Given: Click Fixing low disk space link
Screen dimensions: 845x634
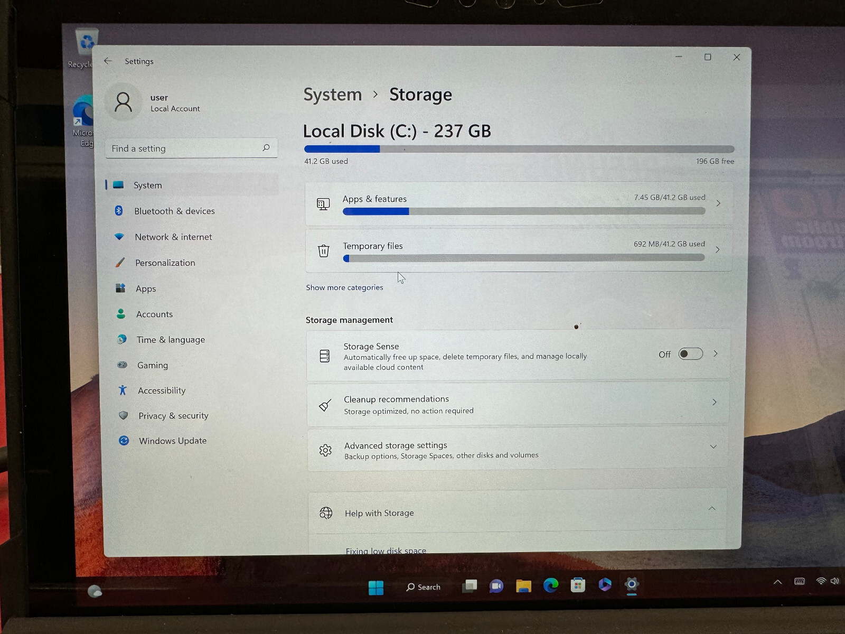Looking at the screenshot, I should pyautogui.click(x=386, y=550).
